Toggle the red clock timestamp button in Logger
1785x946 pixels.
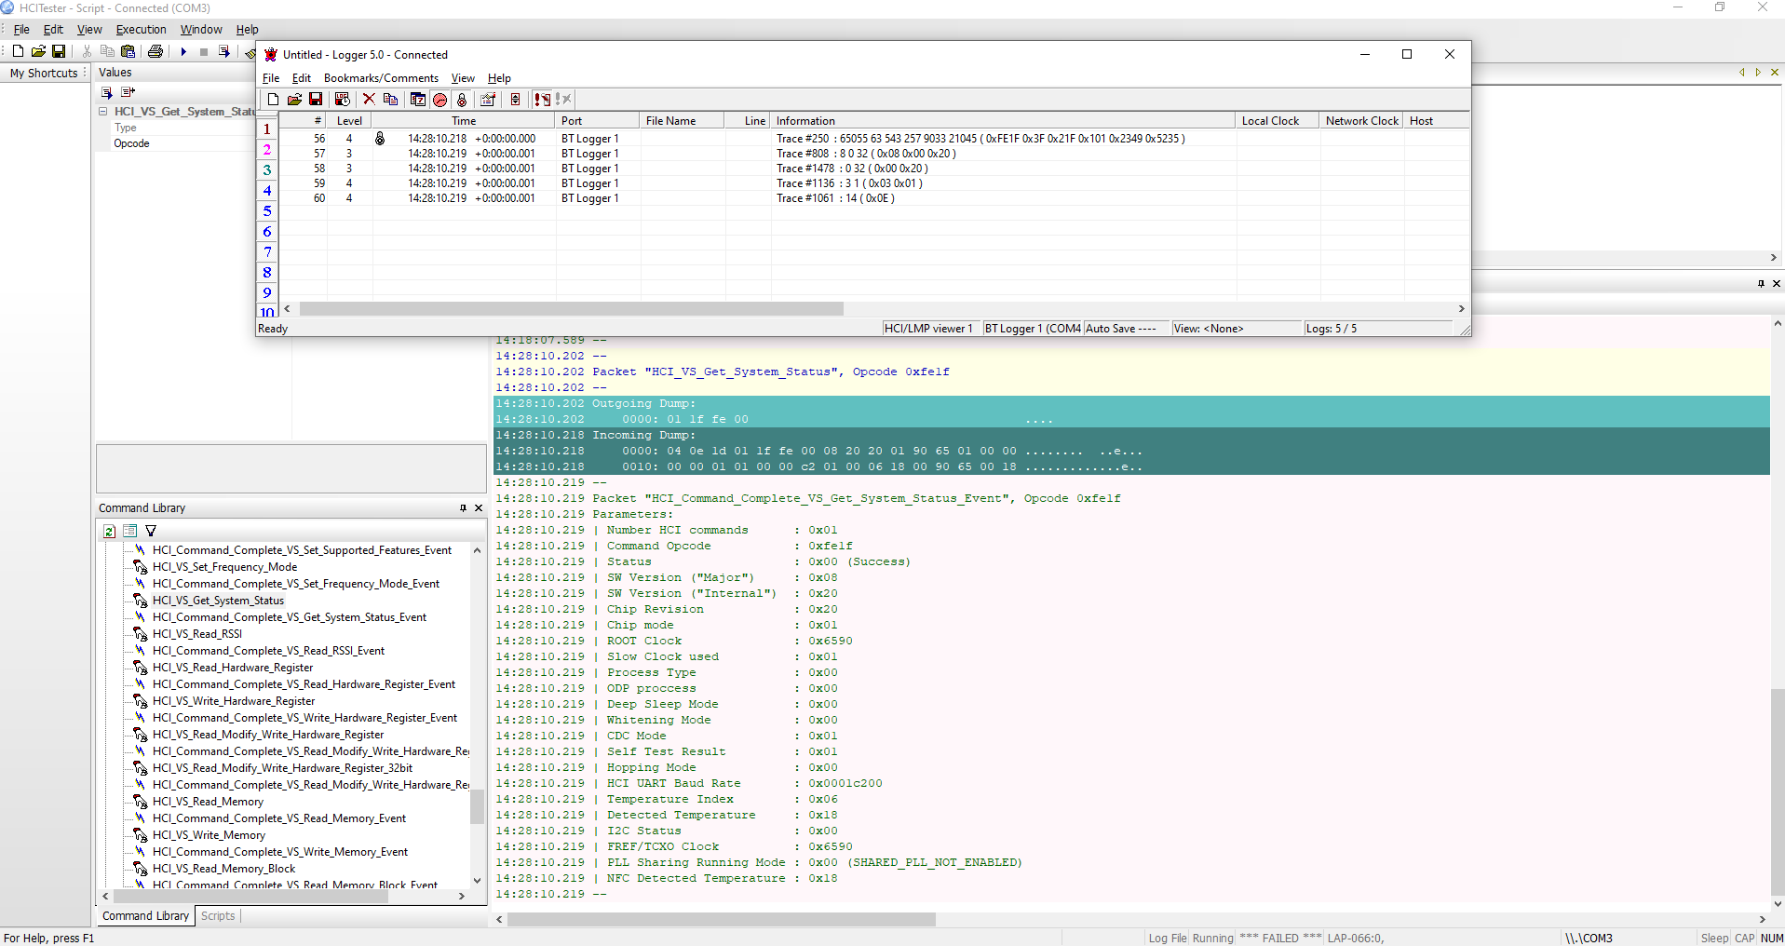coord(440,100)
